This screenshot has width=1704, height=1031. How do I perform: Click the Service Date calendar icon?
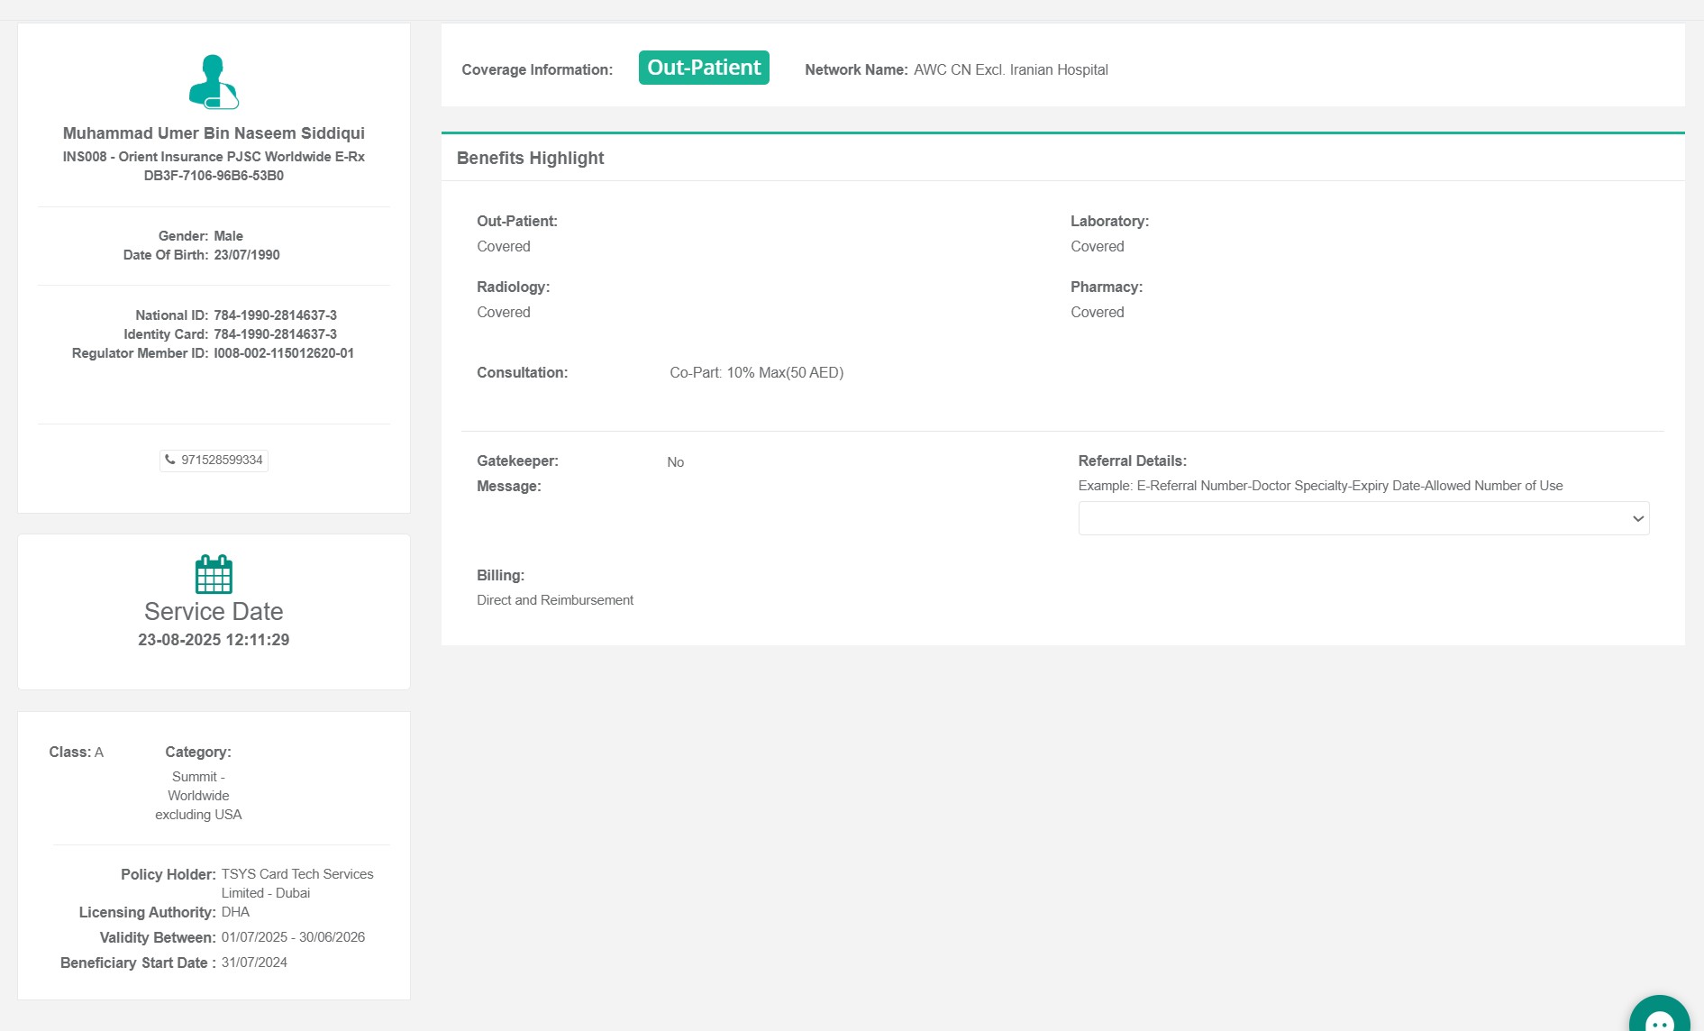click(x=214, y=574)
